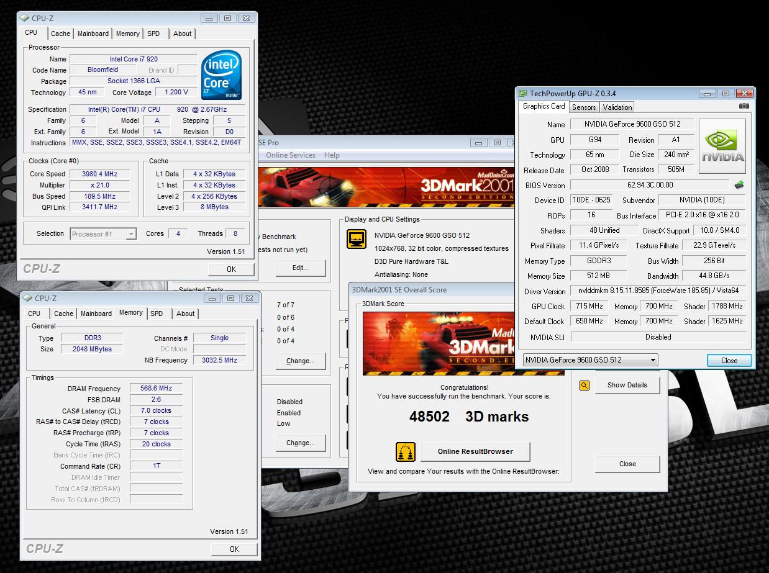Click the Close button in GPU-Z
Screen dimensions: 769x573
coord(729,361)
